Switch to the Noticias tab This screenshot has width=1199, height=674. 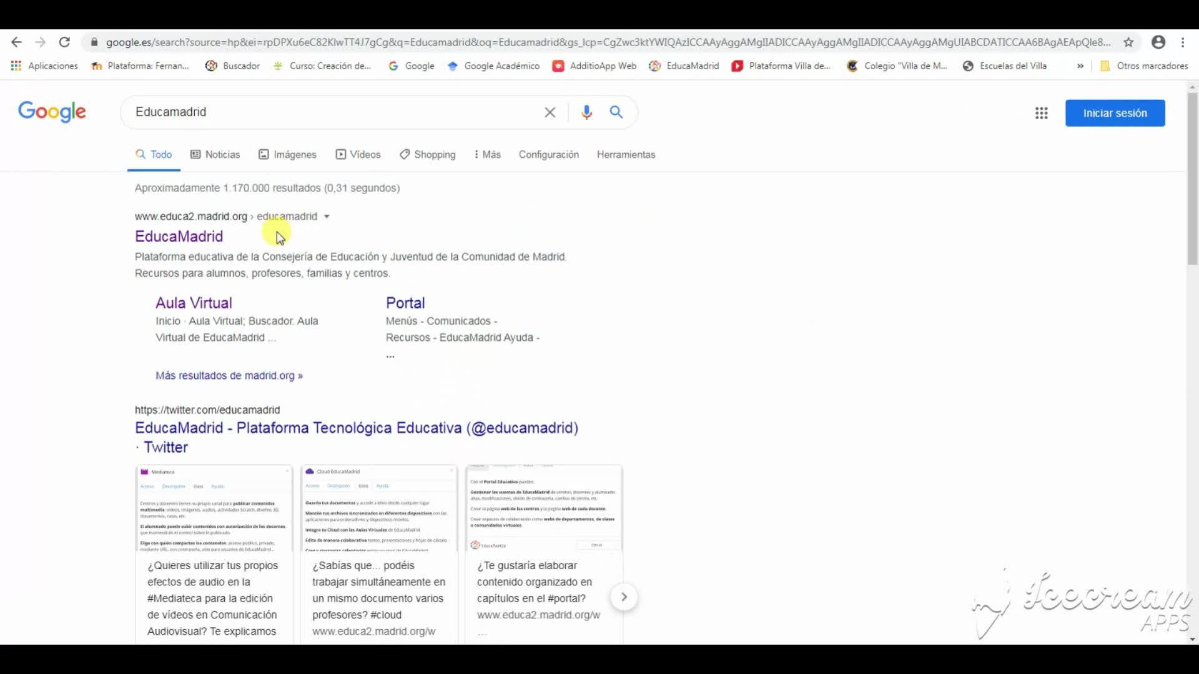[x=215, y=155]
